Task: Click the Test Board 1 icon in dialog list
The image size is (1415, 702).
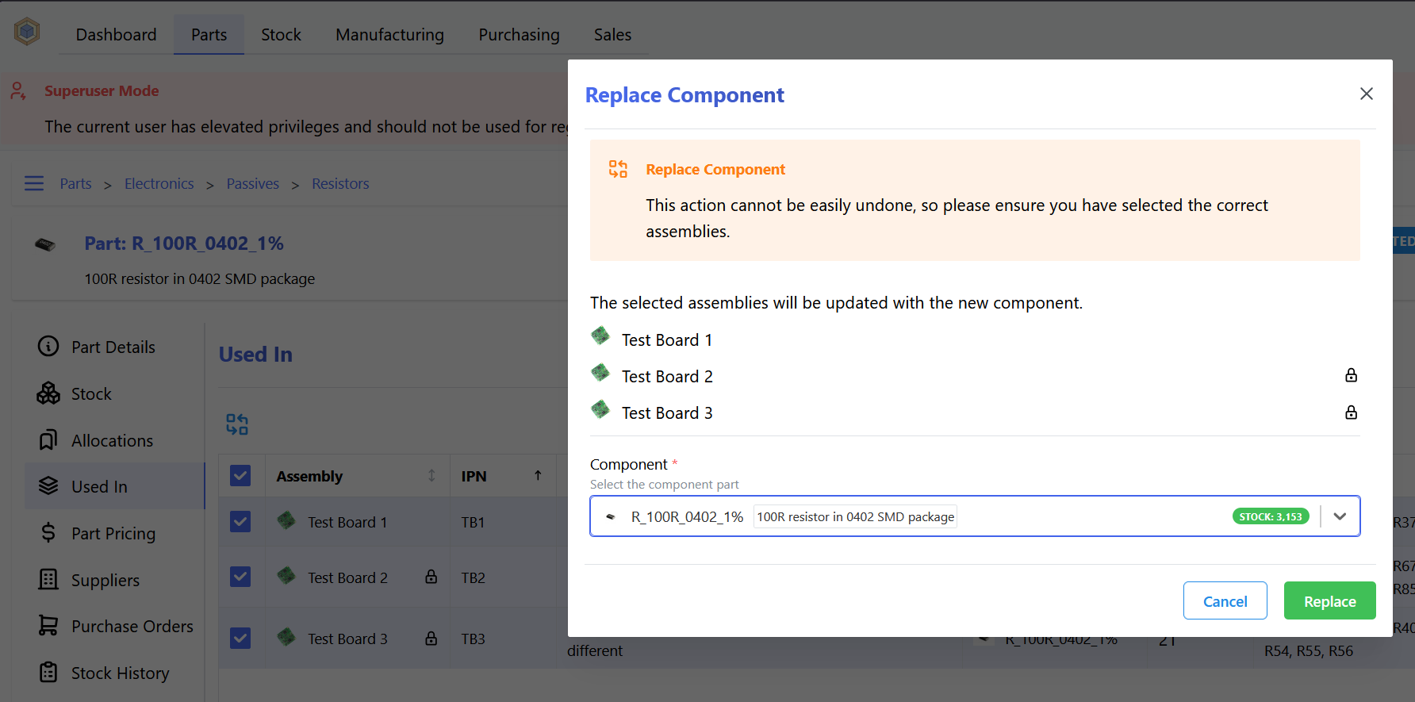Action: (600, 336)
